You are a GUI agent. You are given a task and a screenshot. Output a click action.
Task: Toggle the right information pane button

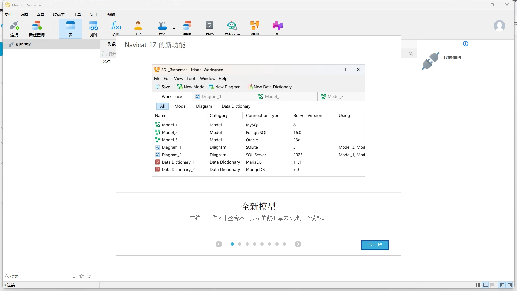[x=510, y=285]
